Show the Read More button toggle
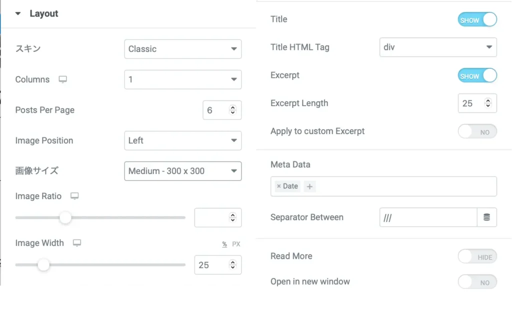This screenshot has height=311, width=512. (x=477, y=257)
